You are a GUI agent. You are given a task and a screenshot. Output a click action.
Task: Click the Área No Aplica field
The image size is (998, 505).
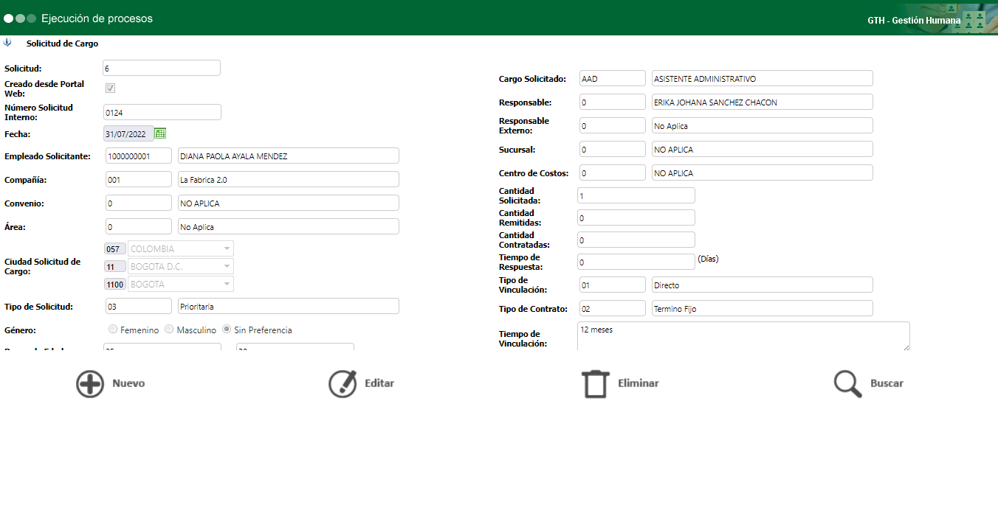[x=289, y=226]
